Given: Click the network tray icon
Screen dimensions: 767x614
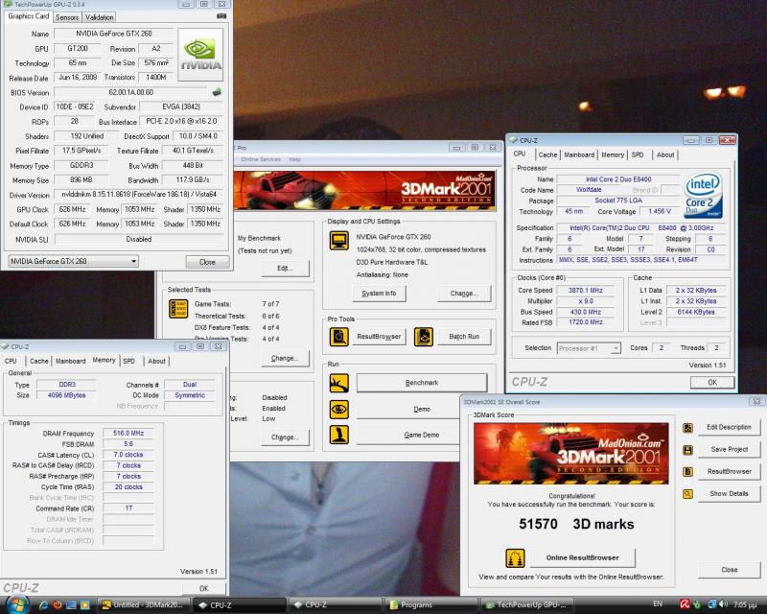Looking at the screenshot, I should tap(712, 604).
